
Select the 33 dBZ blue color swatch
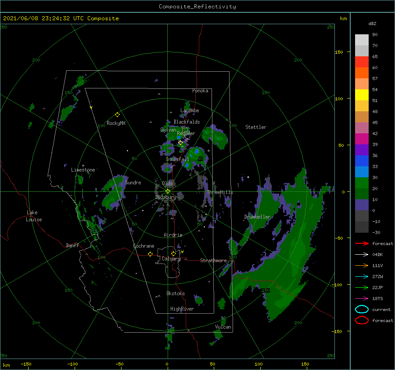coord(362,161)
